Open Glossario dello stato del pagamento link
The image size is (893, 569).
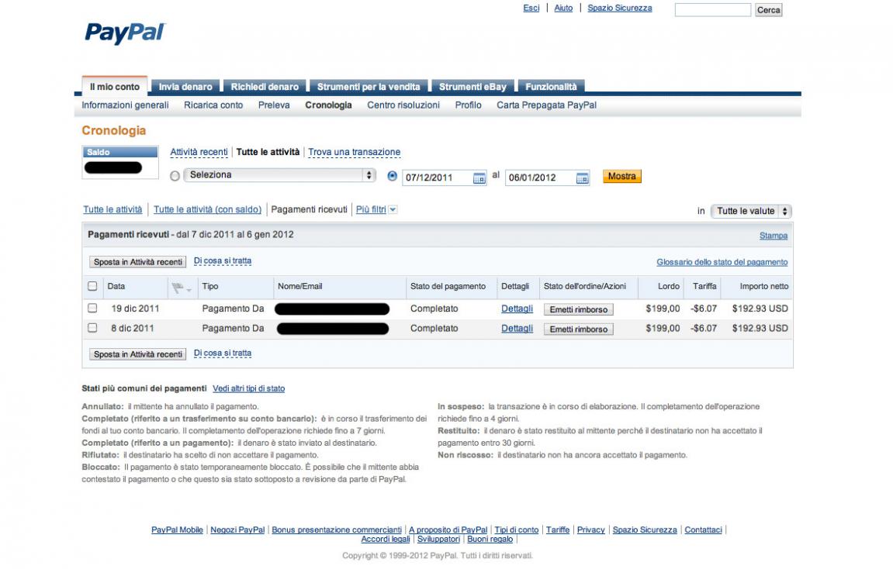click(722, 262)
